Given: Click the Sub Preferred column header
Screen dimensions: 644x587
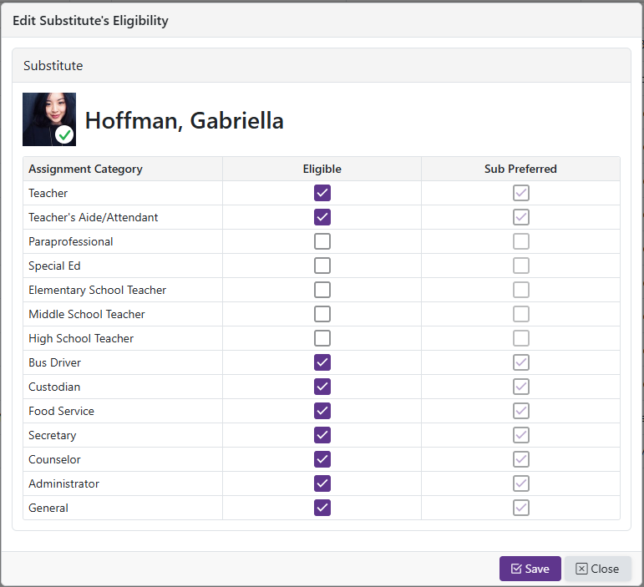Looking at the screenshot, I should pos(520,169).
